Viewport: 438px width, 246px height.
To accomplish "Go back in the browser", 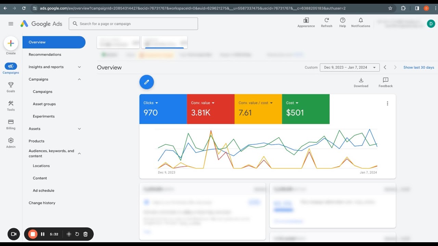I will [5, 8].
